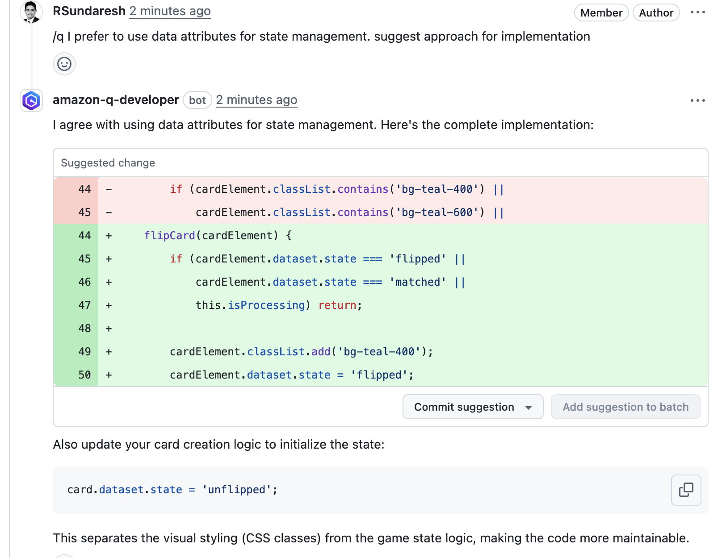Click Add suggestion to batch
Screen dimensions: 722x558
pyautogui.click(x=625, y=407)
